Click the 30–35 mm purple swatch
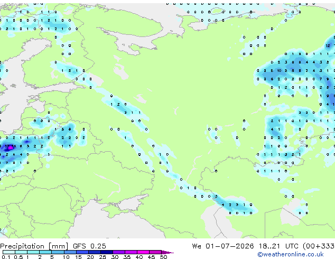This screenshot has height=259, width=335. (118, 252)
